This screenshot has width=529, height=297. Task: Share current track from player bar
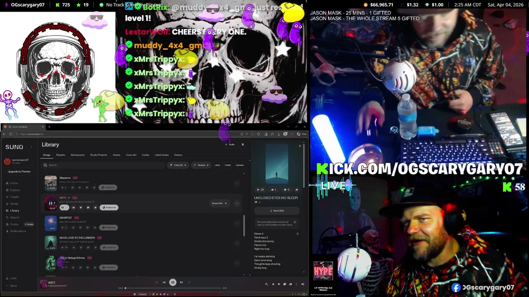[291, 284]
